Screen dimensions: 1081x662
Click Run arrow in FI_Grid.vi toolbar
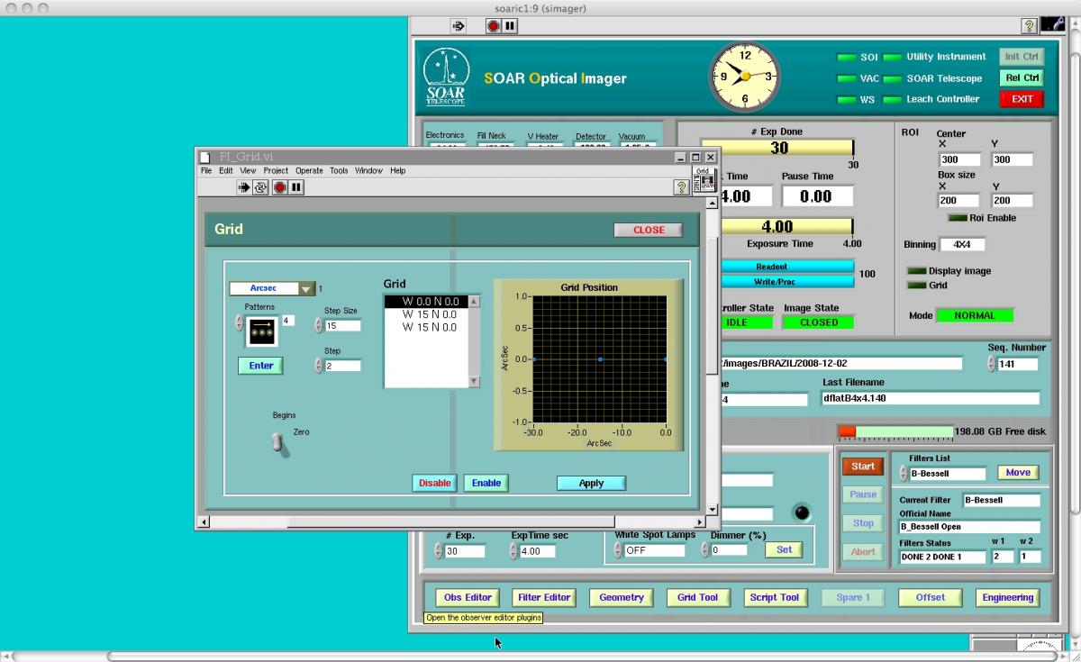243,187
